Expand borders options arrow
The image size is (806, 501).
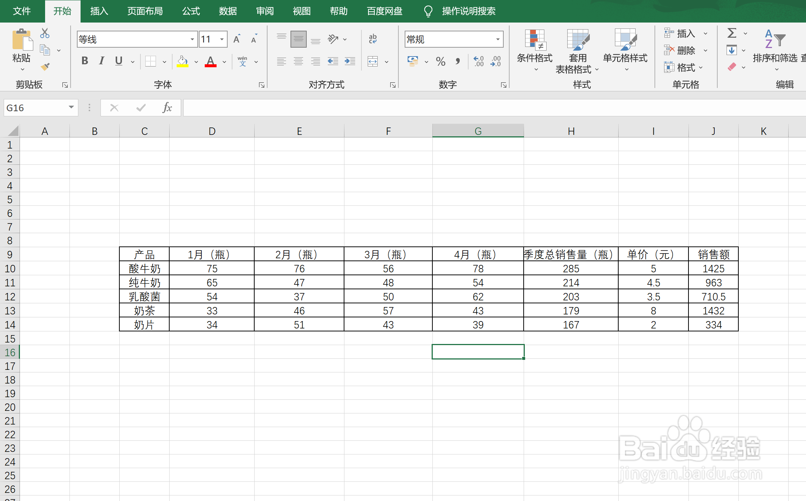(164, 62)
